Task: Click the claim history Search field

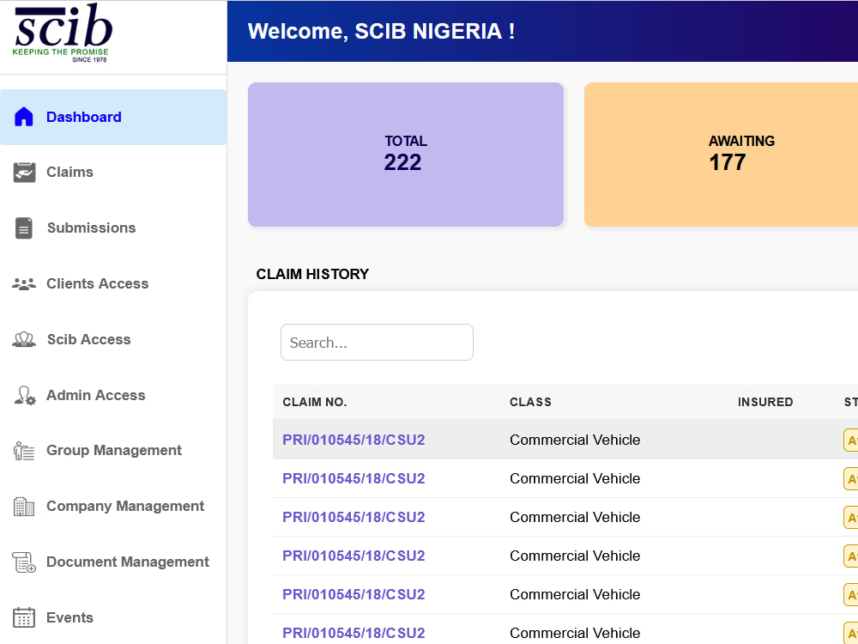Action: pos(377,343)
